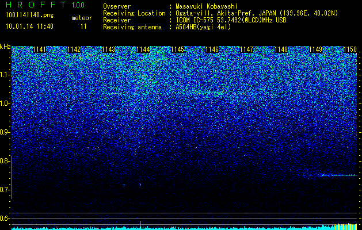362x230 pixels.
Task: Click the 1.1 frequency axis label
Action: point(5,75)
